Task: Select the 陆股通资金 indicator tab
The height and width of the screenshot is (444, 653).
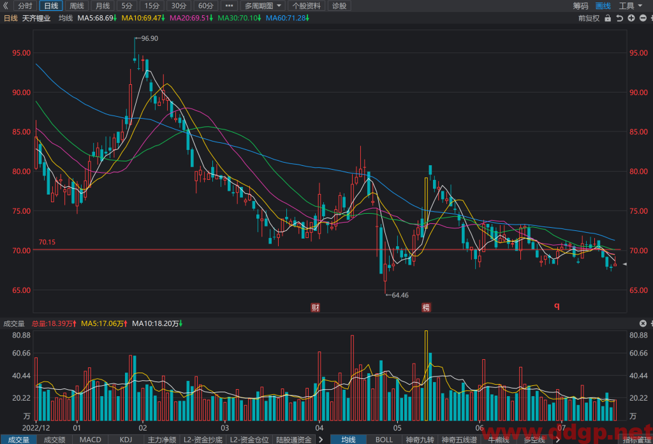Action: coord(294,440)
